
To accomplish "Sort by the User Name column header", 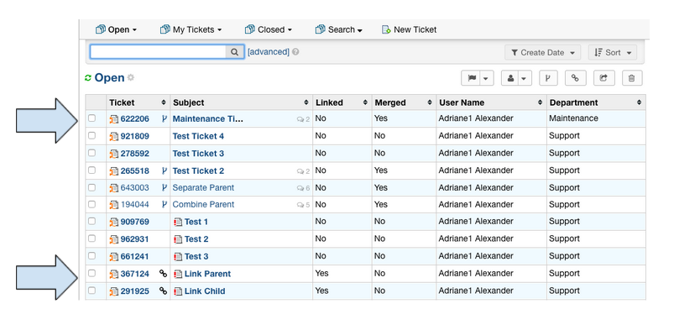I will (491, 102).
